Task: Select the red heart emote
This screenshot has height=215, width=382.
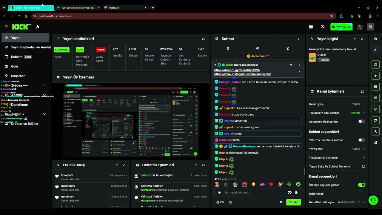Action: pyautogui.click(x=271, y=184)
